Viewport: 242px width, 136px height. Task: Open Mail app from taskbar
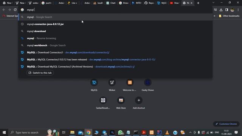pyautogui.click(x=81, y=133)
